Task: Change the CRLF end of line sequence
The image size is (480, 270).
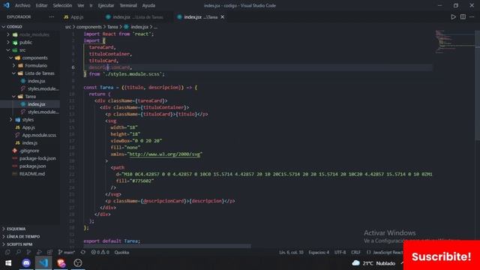Action: click(x=355, y=252)
